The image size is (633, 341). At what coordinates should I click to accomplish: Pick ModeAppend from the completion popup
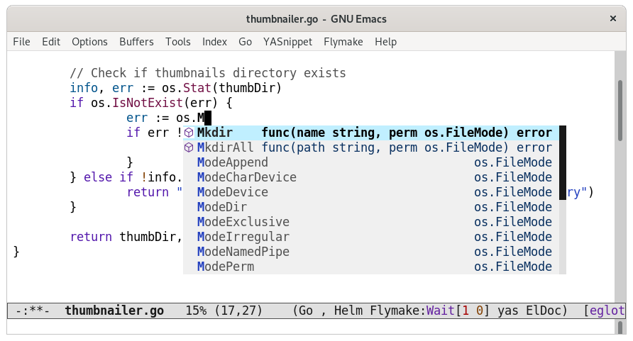pyautogui.click(x=371, y=162)
